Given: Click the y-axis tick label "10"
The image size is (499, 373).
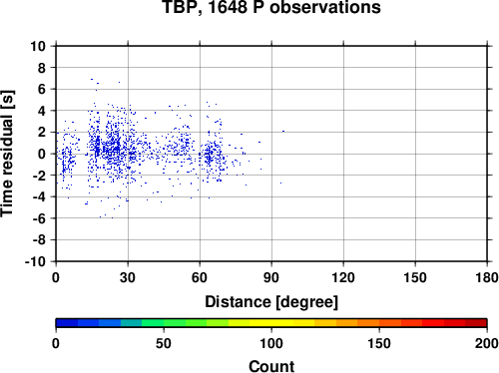Looking at the screenshot, I should click(x=38, y=46).
